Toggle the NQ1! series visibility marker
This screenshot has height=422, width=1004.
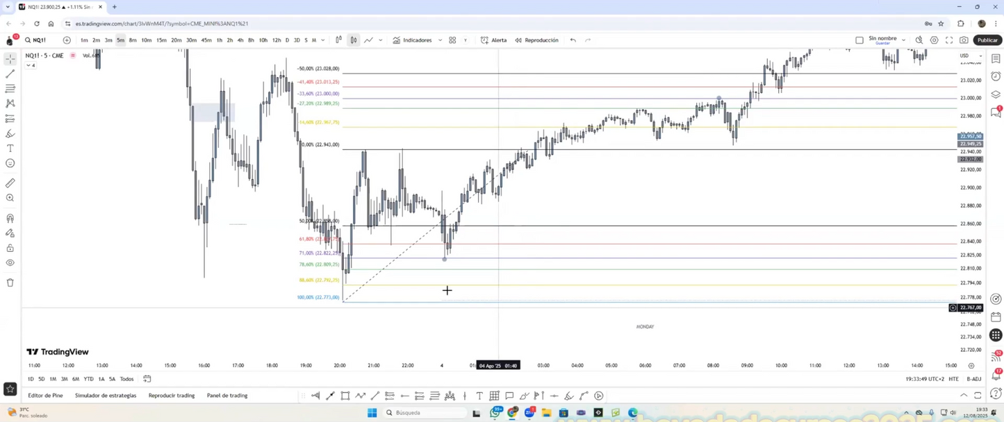(72, 56)
